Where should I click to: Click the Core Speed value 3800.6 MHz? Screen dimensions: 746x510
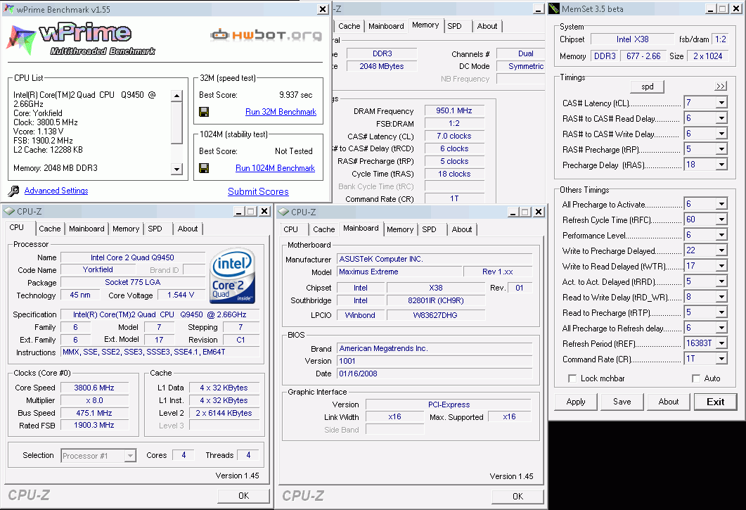click(94, 388)
